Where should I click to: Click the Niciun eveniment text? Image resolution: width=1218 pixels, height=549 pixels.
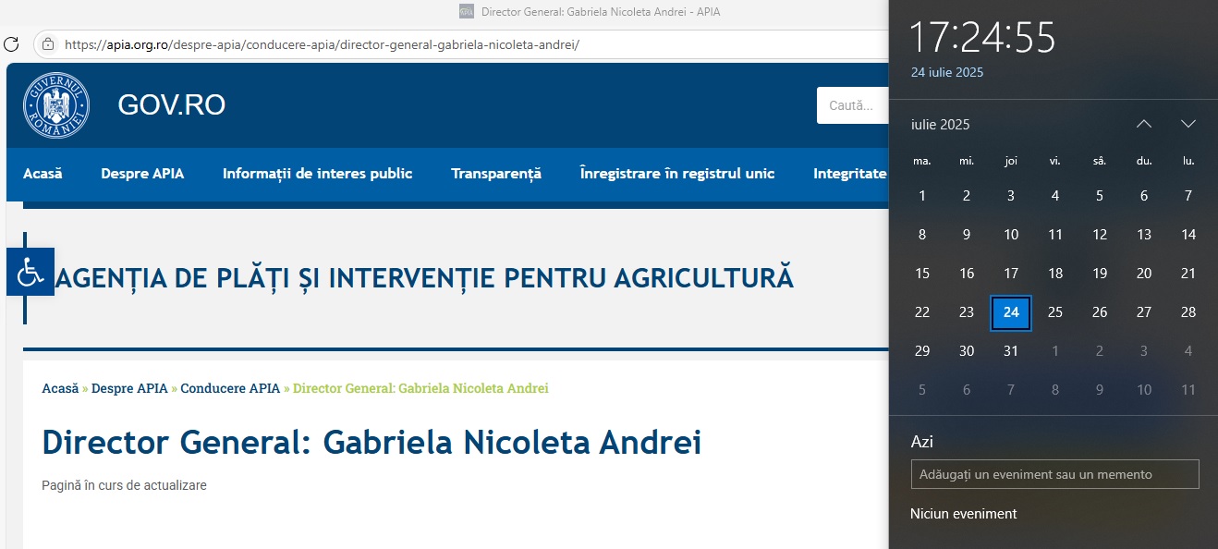pyautogui.click(x=963, y=514)
